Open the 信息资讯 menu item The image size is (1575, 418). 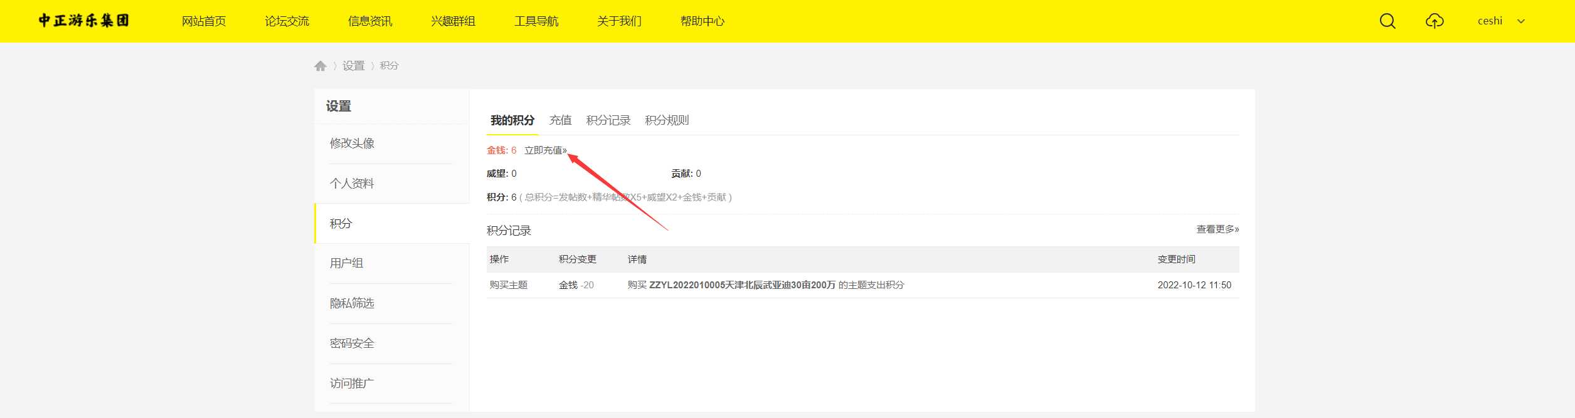[370, 21]
